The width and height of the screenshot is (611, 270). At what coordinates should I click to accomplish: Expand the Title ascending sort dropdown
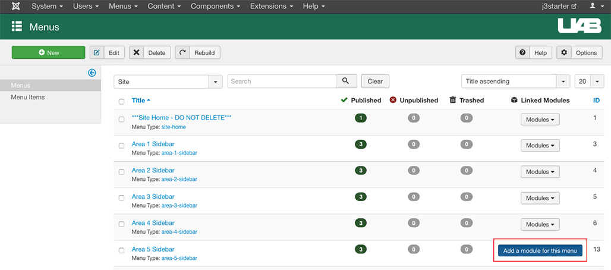(515, 81)
